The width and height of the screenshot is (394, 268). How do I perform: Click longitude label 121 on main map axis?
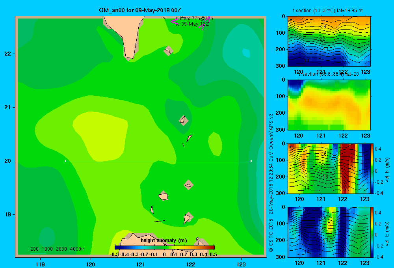click(141, 264)
